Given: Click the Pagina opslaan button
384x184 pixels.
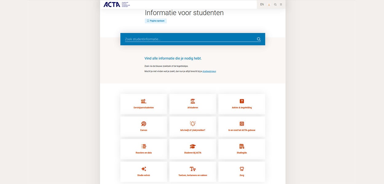Looking at the screenshot, I should pos(155,21).
